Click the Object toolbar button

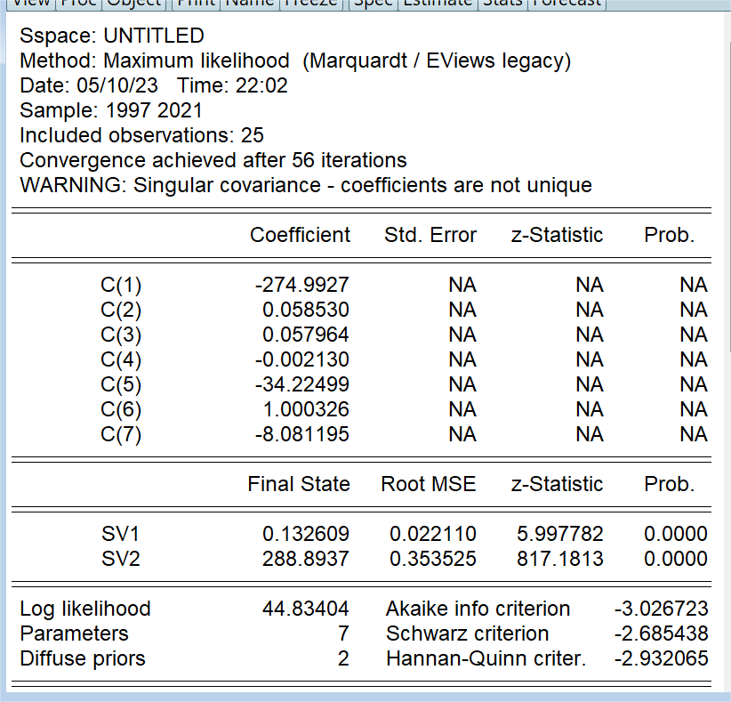click(134, 3)
